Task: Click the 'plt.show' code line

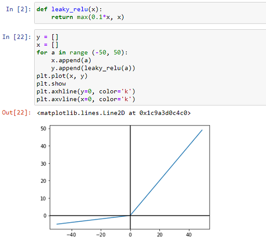Action: pos(51,84)
